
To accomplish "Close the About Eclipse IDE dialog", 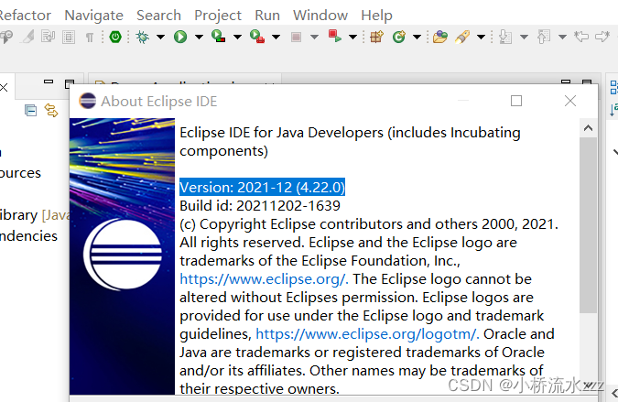I will [570, 101].
